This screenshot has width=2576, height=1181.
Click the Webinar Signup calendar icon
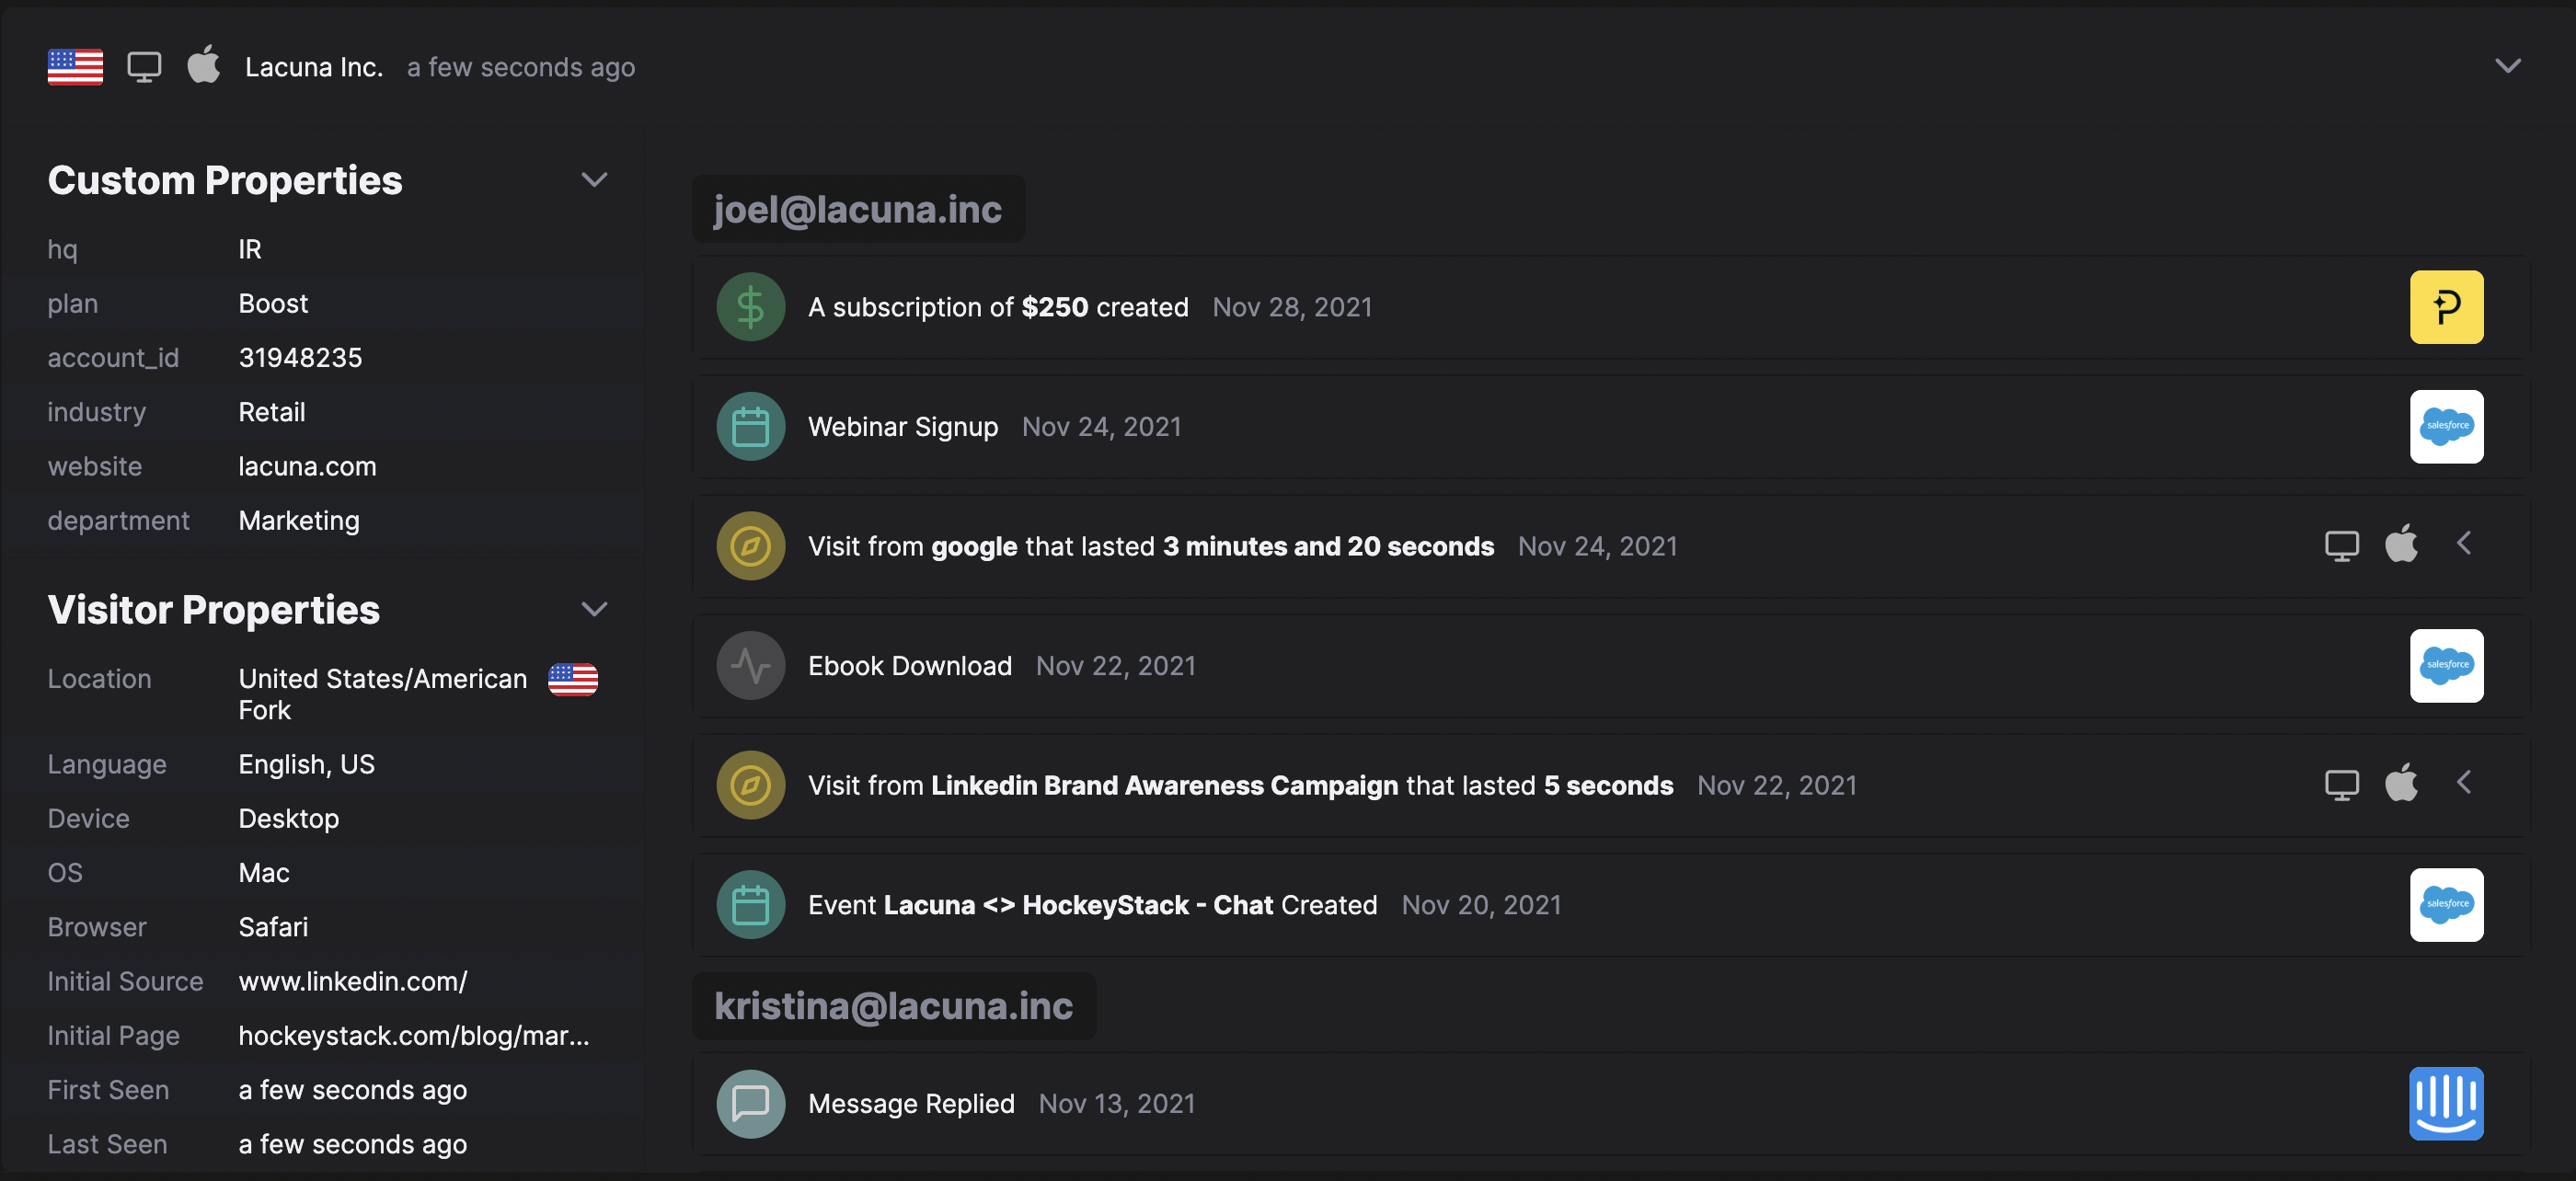[750, 427]
